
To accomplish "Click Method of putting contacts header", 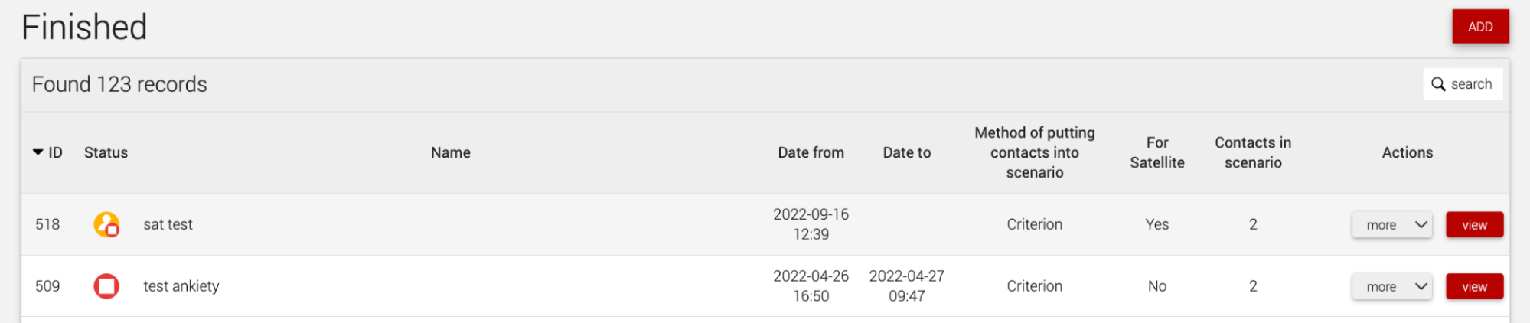I will coord(1035,152).
